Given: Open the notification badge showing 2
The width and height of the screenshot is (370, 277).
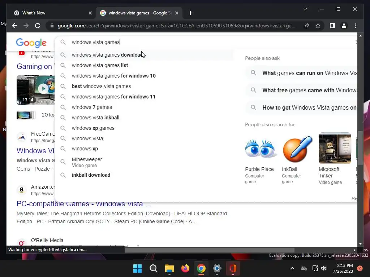Looking at the screenshot, I should click(360, 268).
